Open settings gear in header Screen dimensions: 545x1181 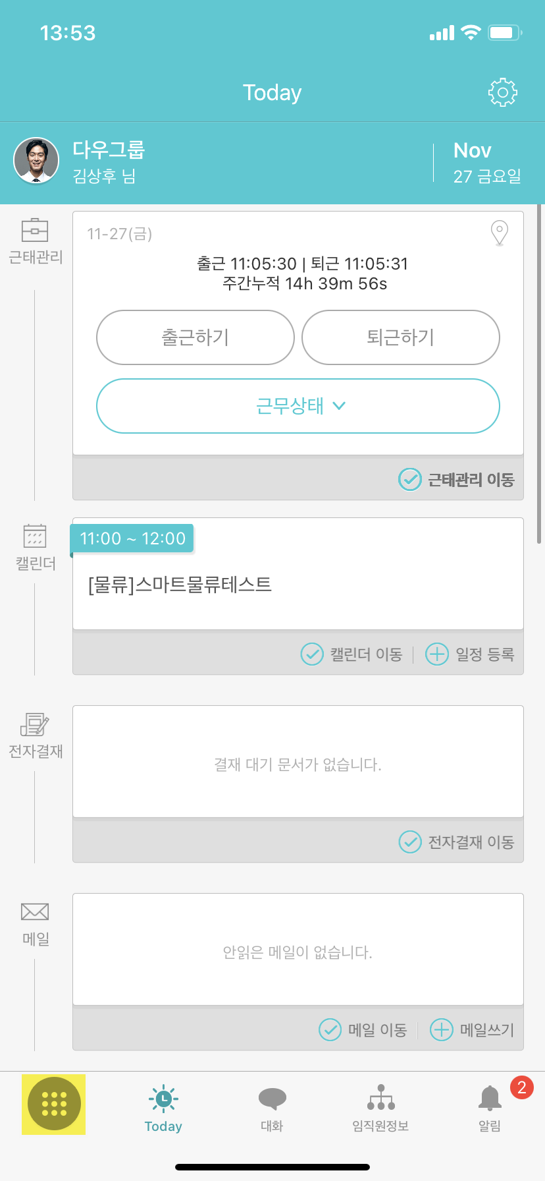[502, 93]
